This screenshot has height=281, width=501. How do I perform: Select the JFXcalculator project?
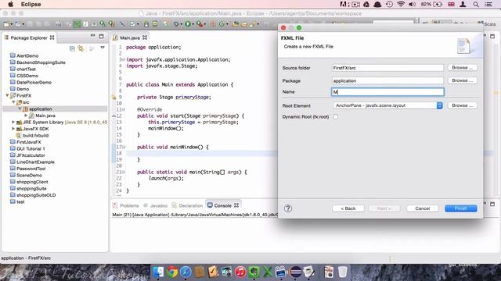coord(31,155)
